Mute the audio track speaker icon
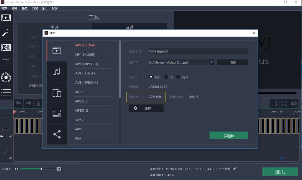302x180 pixels. [x=10, y=158]
